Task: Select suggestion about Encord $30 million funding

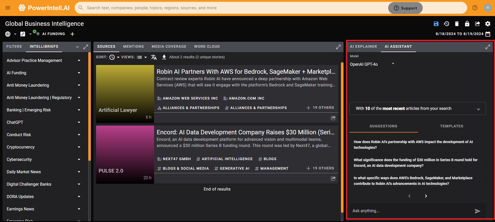Action: 418,163
